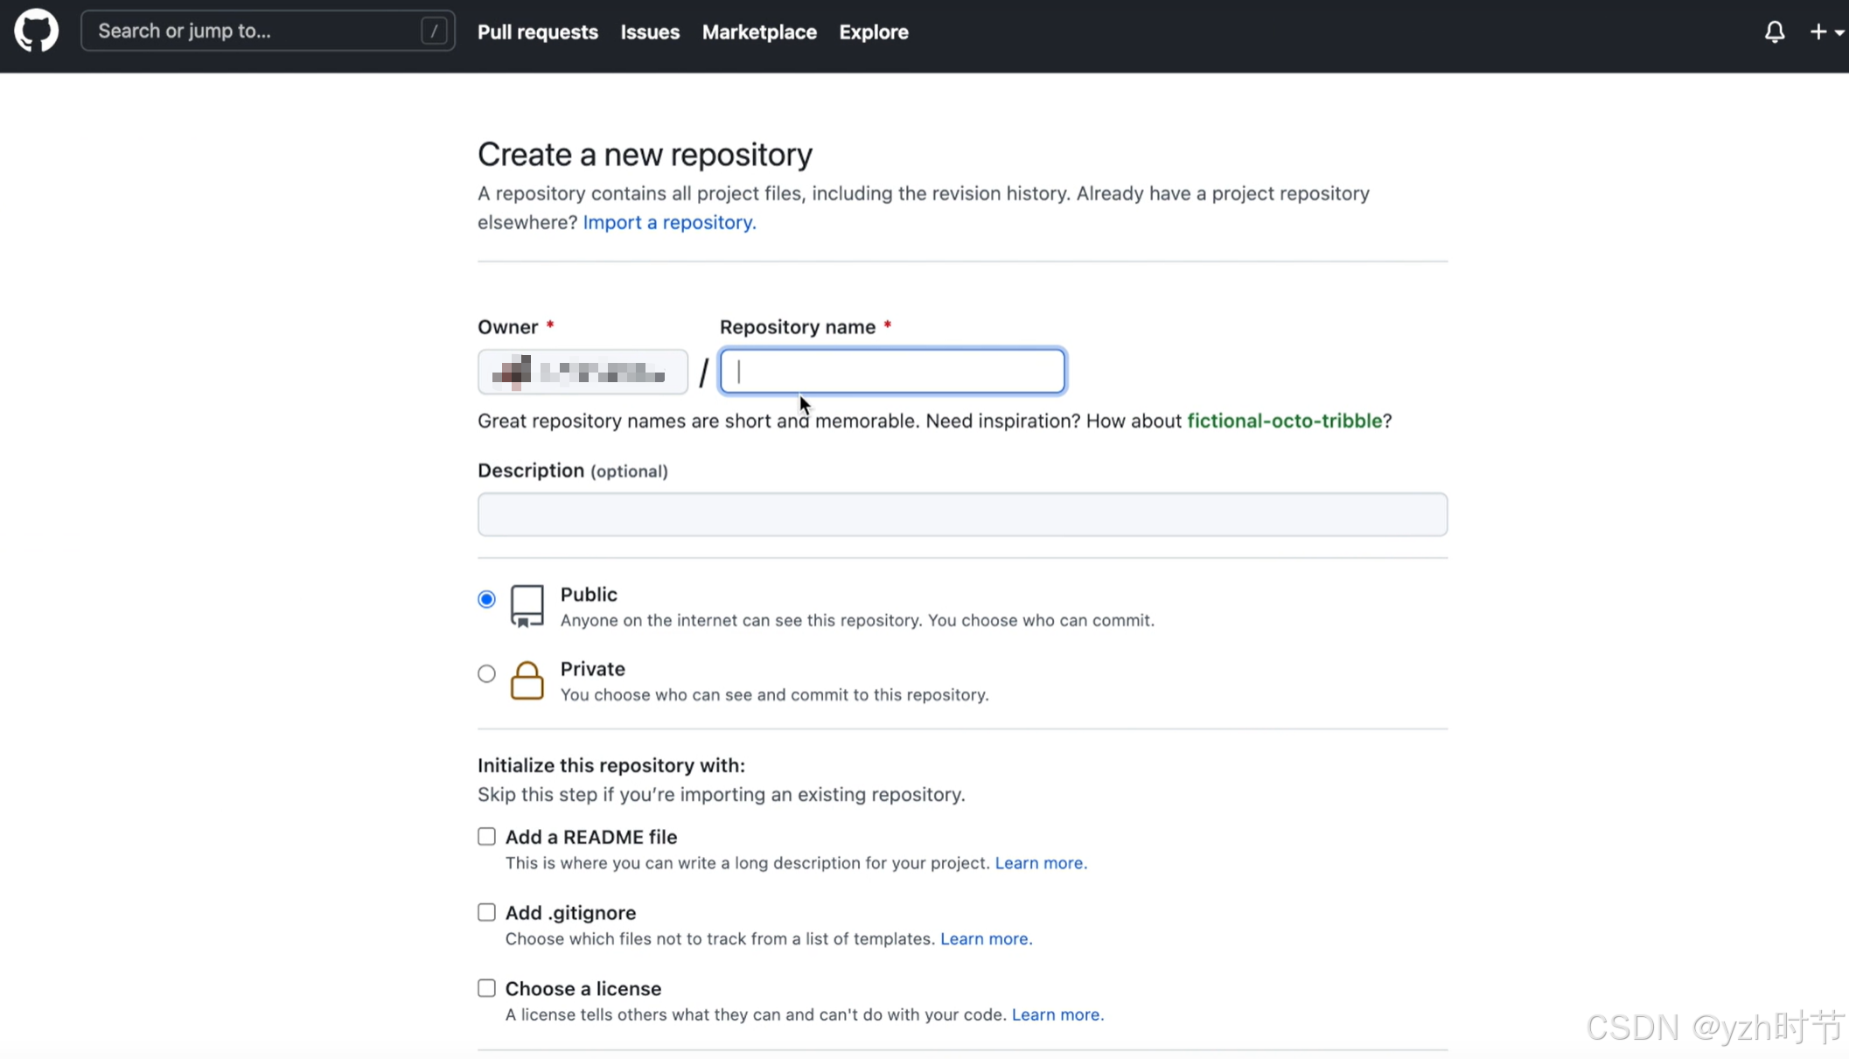Image resolution: width=1849 pixels, height=1059 pixels.
Task: Click the Import a repository link
Action: click(669, 222)
